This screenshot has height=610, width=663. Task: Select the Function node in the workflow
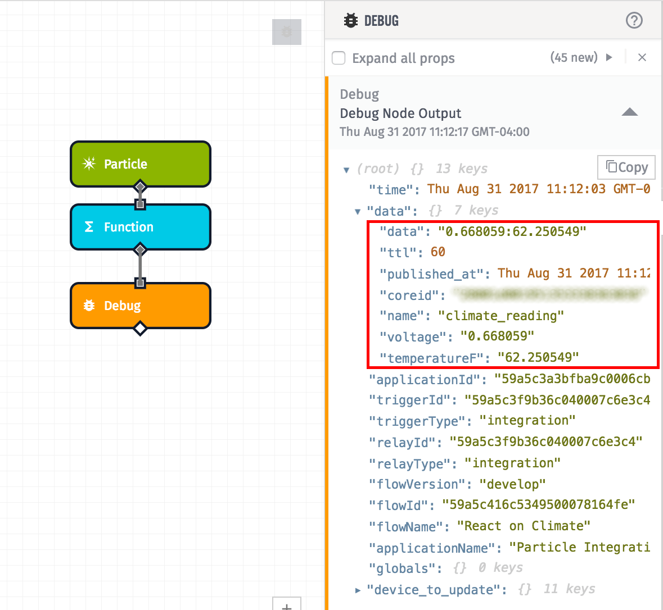(x=140, y=227)
